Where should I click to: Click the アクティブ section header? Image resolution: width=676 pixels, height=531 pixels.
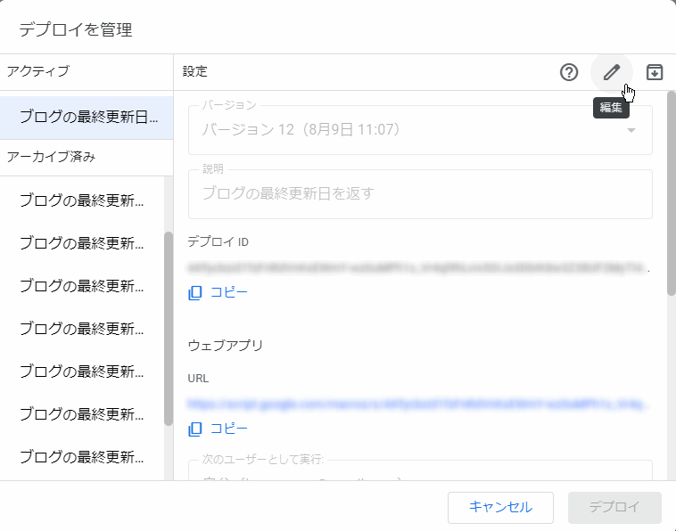pyautogui.click(x=38, y=71)
